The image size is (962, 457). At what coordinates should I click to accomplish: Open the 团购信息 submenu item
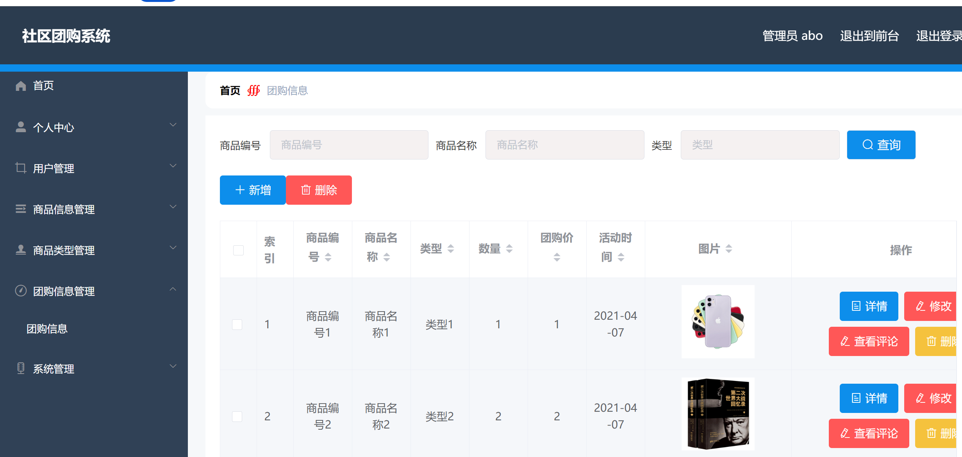tap(47, 329)
